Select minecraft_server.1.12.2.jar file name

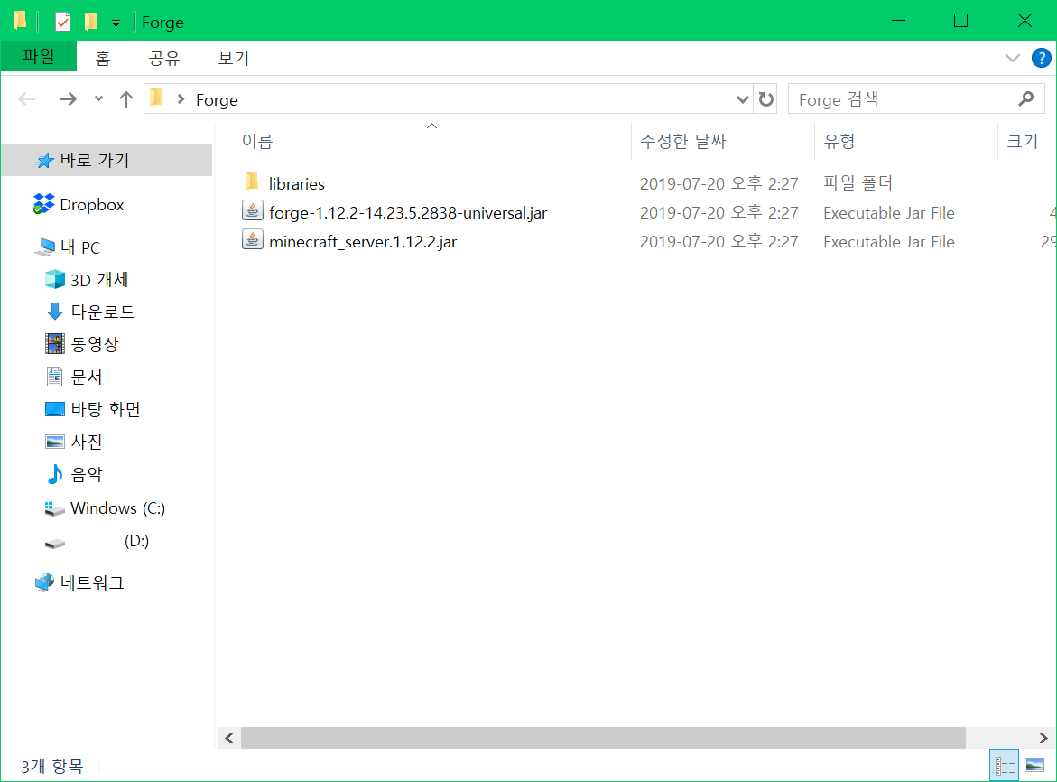click(x=363, y=241)
